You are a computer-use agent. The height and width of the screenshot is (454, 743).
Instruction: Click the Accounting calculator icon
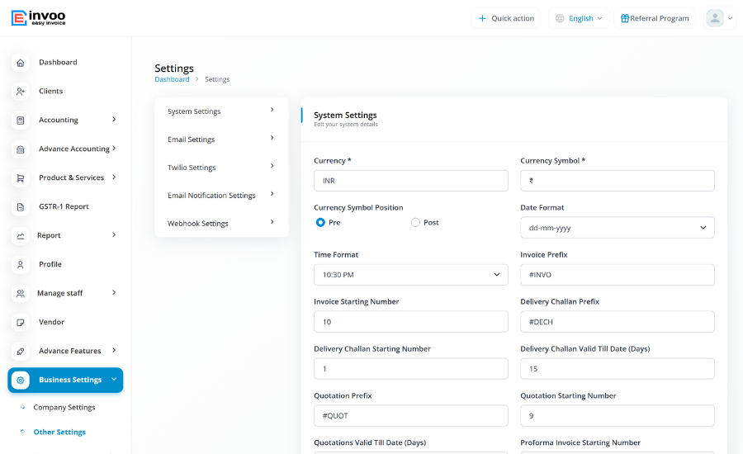[21, 121]
